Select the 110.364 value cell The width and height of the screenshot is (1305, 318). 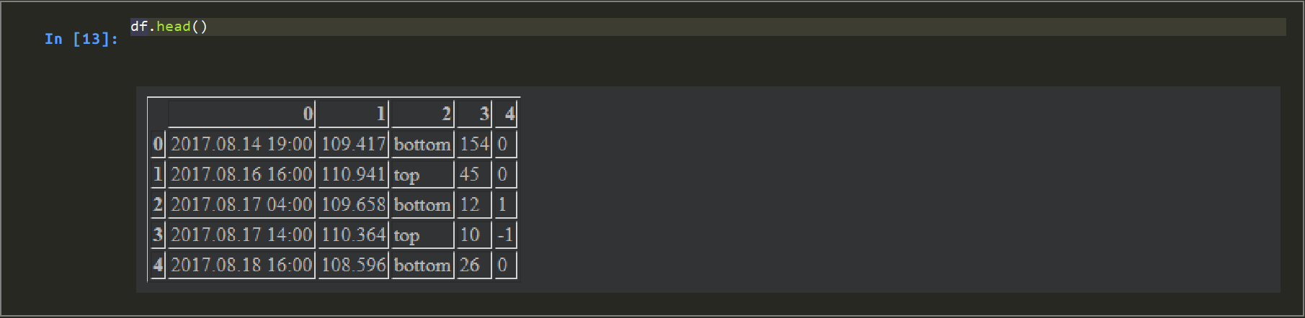pyautogui.click(x=353, y=235)
